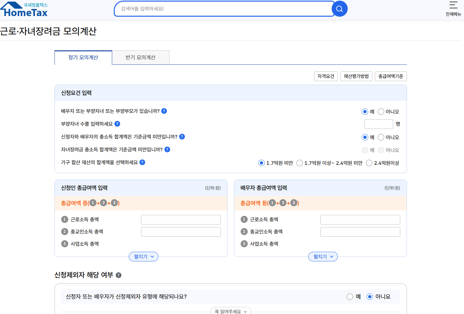
Task: Open help icon for 가구 합산 재산 question
Action: point(142,162)
